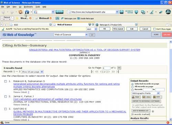Open the Web of Science product dropdown
Image resolution: width=172 pixels, height=125 pixels.
pyautogui.click(x=71, y=35)
